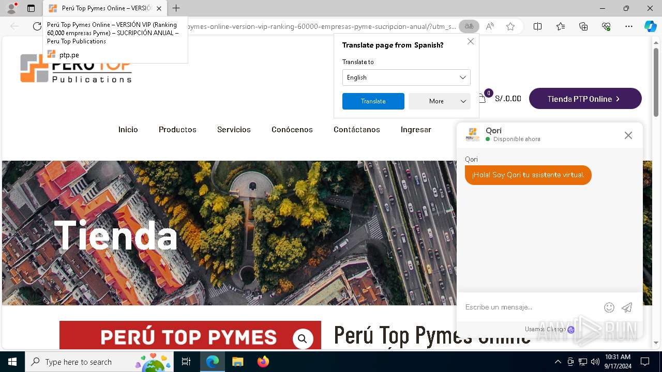
Task: Open Browser essentials heart icon
Action: (606, 26)
